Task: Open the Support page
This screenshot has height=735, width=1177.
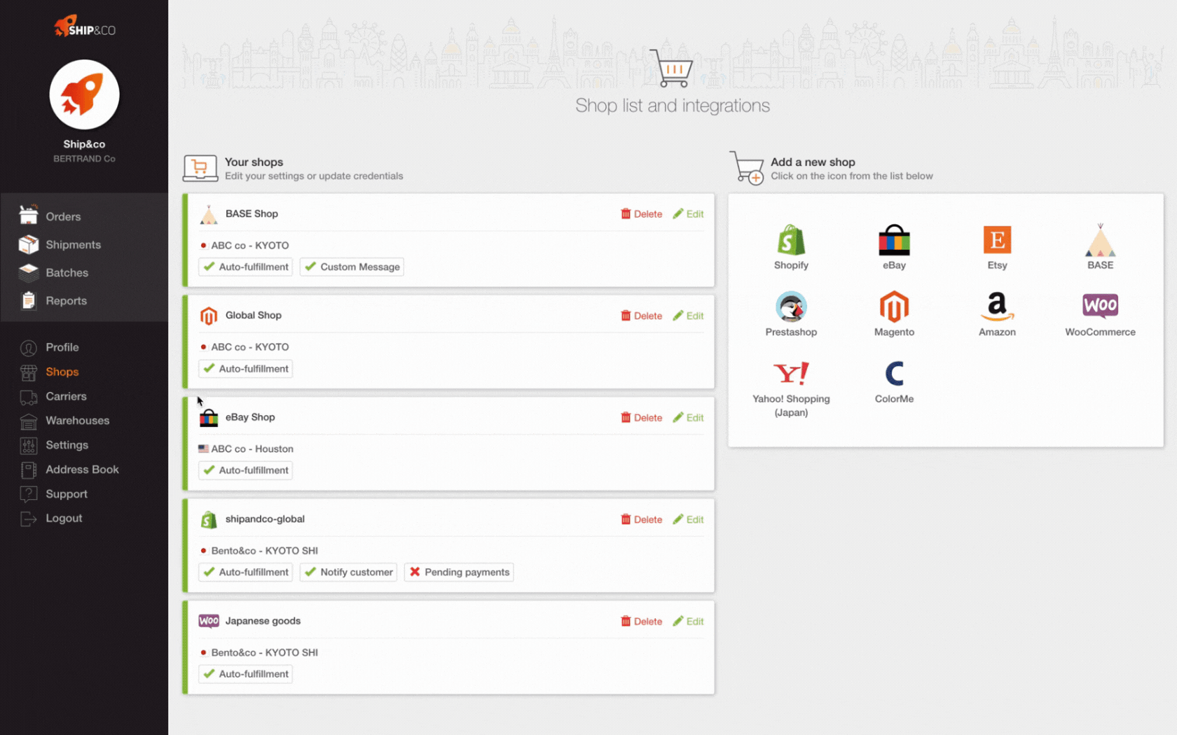Action: (x=66, y=494)
